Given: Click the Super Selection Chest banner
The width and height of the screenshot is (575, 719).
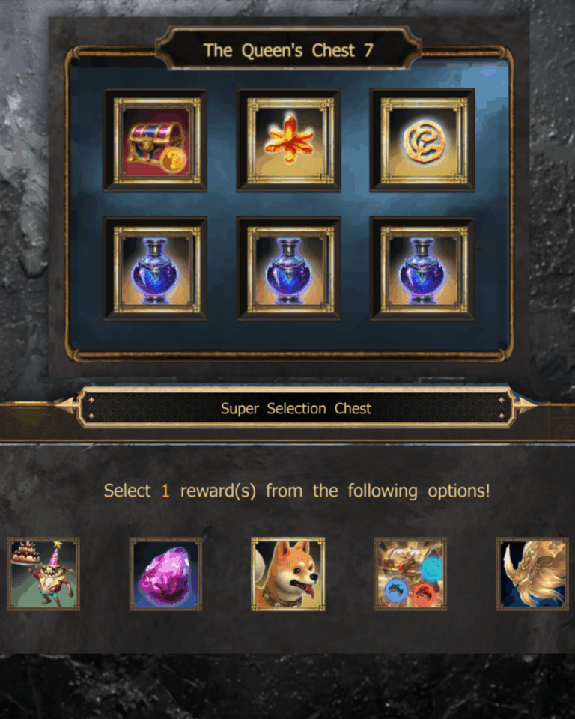Looking at the screenshot, I should pyautogui.click(x=296, y=408).
